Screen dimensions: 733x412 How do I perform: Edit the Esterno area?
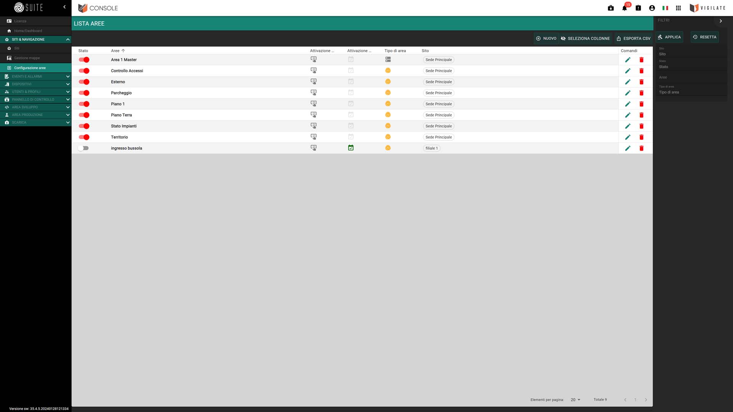(x=628, y=82)
